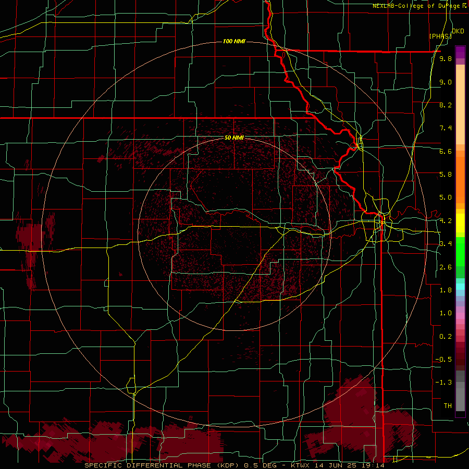469x469 pixels.
Task: Pick the orange segment of color bar
Action: coord(460,180)
